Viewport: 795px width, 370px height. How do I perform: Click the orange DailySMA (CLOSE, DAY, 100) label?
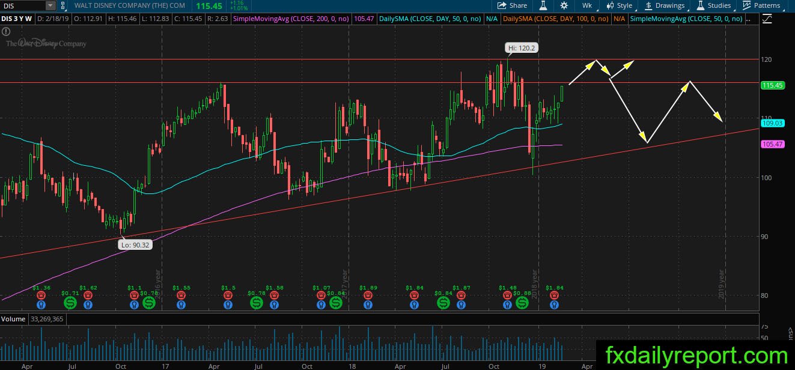click(x=555, y=19)
